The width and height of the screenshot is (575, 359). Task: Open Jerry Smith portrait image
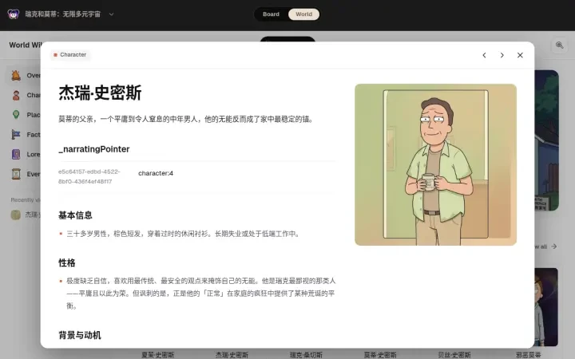pyautogui.click(x=436, y=164)
